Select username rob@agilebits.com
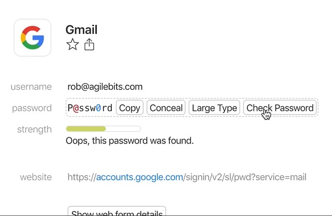332x216 pixels. (105, 87)
